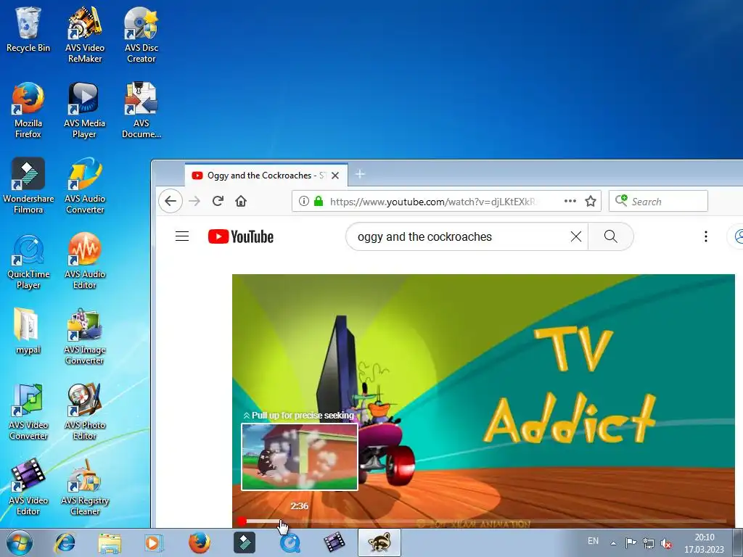Screen dimensions: 743x557
Task: Click the video seek bar at 2:36
Action: pyautogui.click(x=282, y=521)
